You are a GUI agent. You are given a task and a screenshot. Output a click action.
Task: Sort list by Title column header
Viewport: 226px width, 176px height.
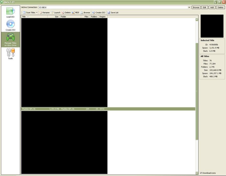point(34,17)
